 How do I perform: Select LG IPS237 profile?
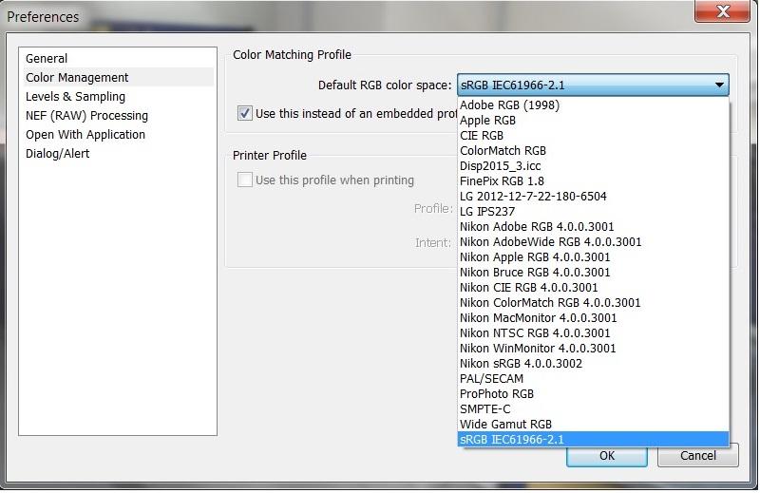[593, 212]
